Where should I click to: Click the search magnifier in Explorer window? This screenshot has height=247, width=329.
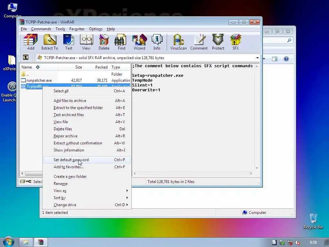pyautogui.click(x=289, y=40)
